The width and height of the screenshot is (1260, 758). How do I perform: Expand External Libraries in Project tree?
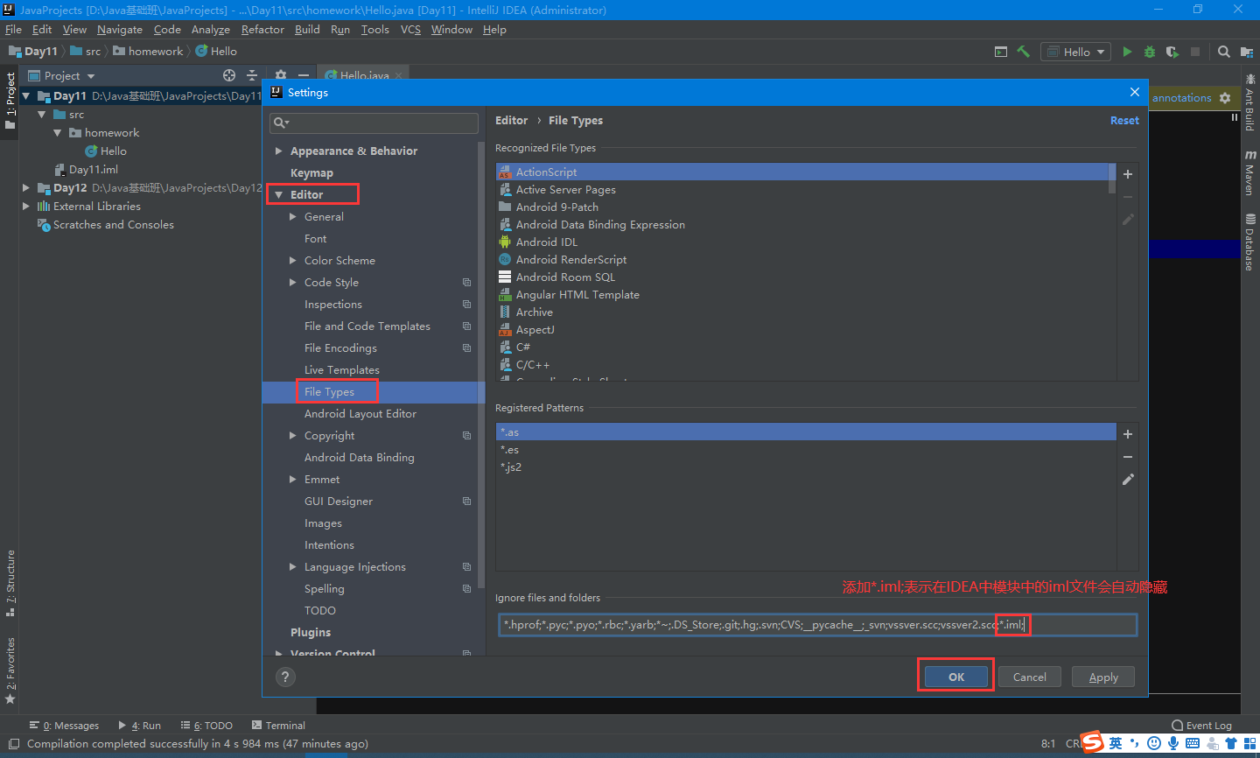click(x=25, y=207)
